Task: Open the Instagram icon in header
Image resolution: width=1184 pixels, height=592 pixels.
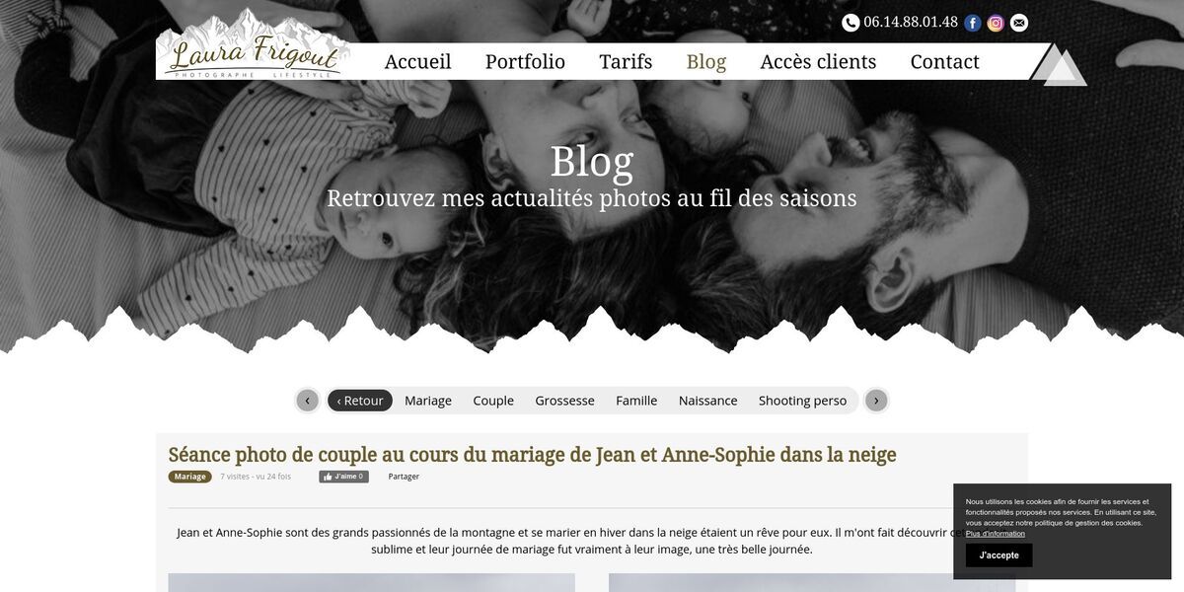Action: [x=996, y=23]
